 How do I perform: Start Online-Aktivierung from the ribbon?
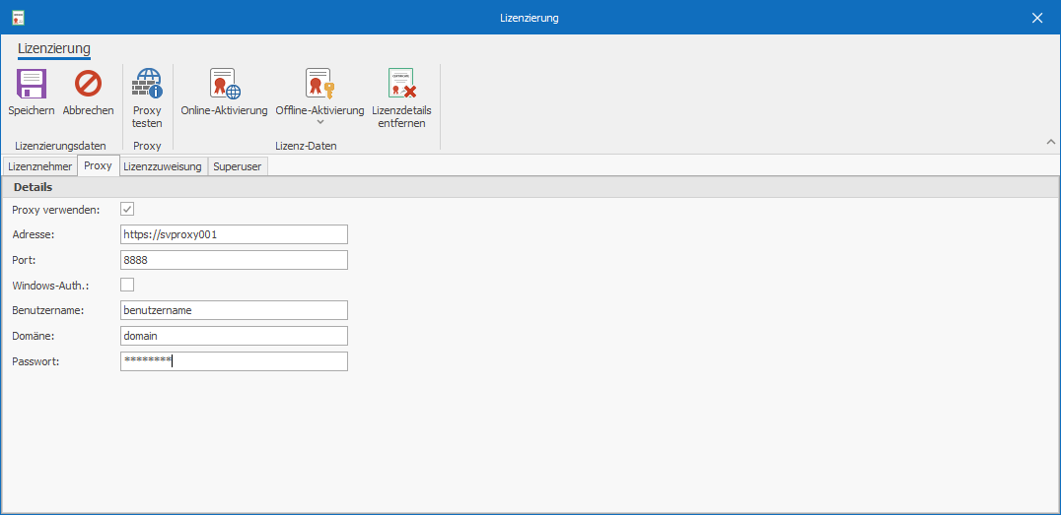coord(224,84)
